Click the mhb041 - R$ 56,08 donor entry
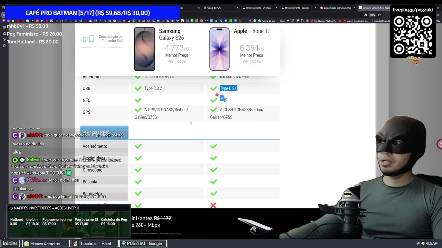The height and width of the screenshot is (248, 442). [x=28, y=26]
